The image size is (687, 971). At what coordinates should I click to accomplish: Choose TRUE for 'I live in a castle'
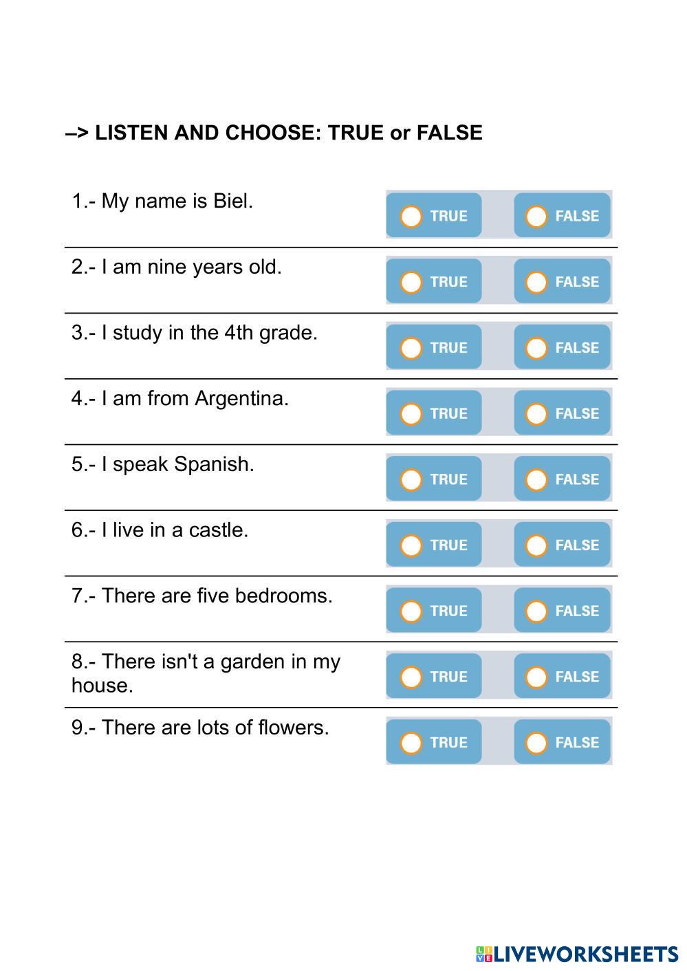tap(411, 545)
